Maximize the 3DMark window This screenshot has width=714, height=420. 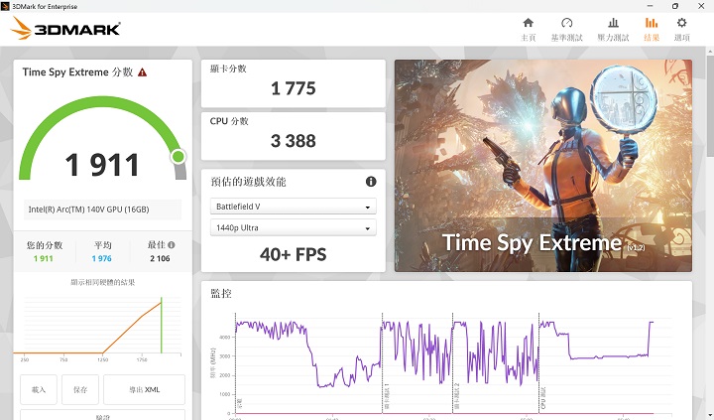click(675, 6)
